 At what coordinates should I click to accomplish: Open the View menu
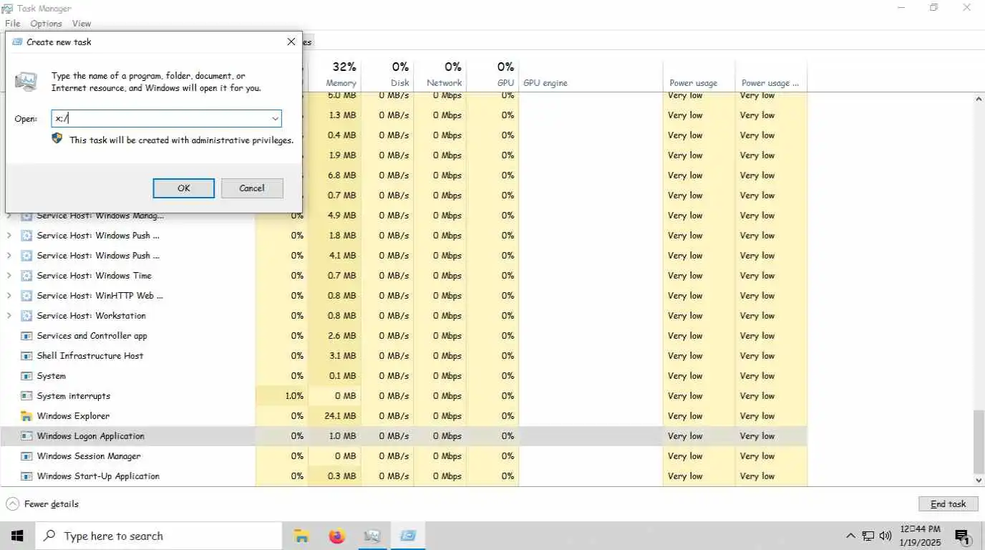(82, 24)
